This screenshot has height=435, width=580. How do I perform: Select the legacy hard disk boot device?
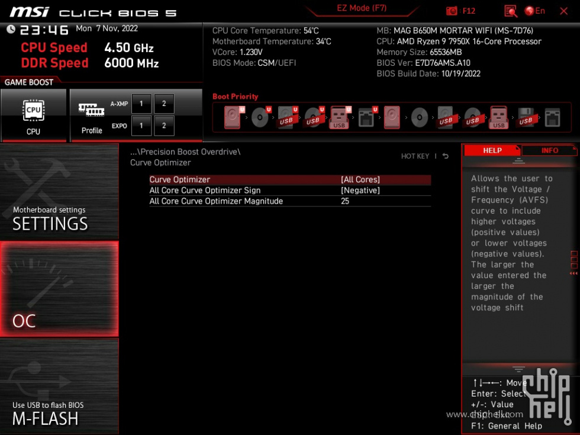(392, 118)
